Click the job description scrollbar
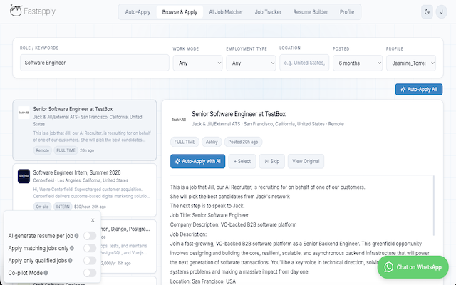 coord(434,205)
